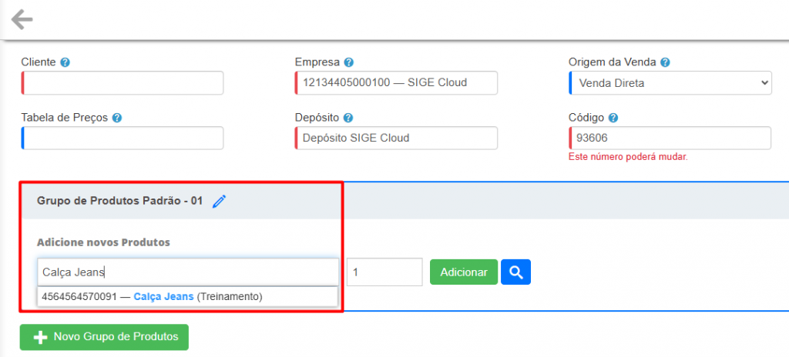The image size is (789, 357).
Task: Click the Código field showing 93606
Action: coord(670,138)
